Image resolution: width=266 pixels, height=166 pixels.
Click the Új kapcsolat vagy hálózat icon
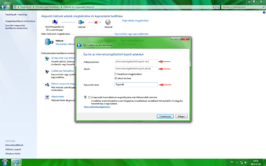(47, 59)
